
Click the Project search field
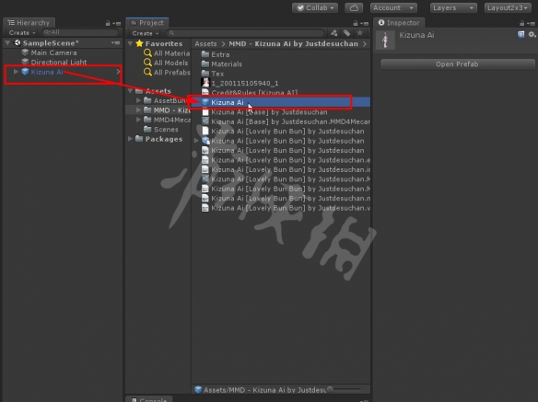[x=246, y=33]
